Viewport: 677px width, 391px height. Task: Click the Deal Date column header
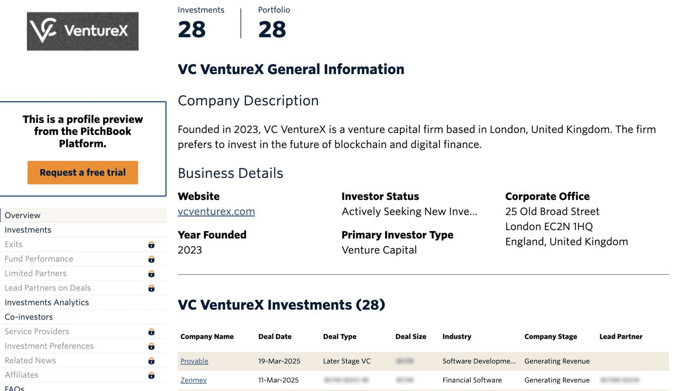(275, 337)
